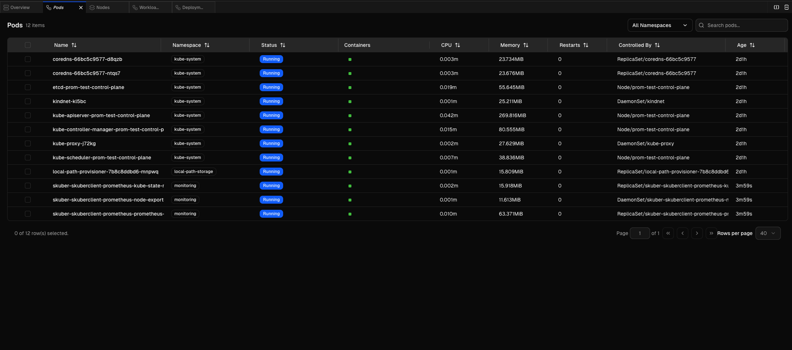Open the Overview tab

(20, 8)
